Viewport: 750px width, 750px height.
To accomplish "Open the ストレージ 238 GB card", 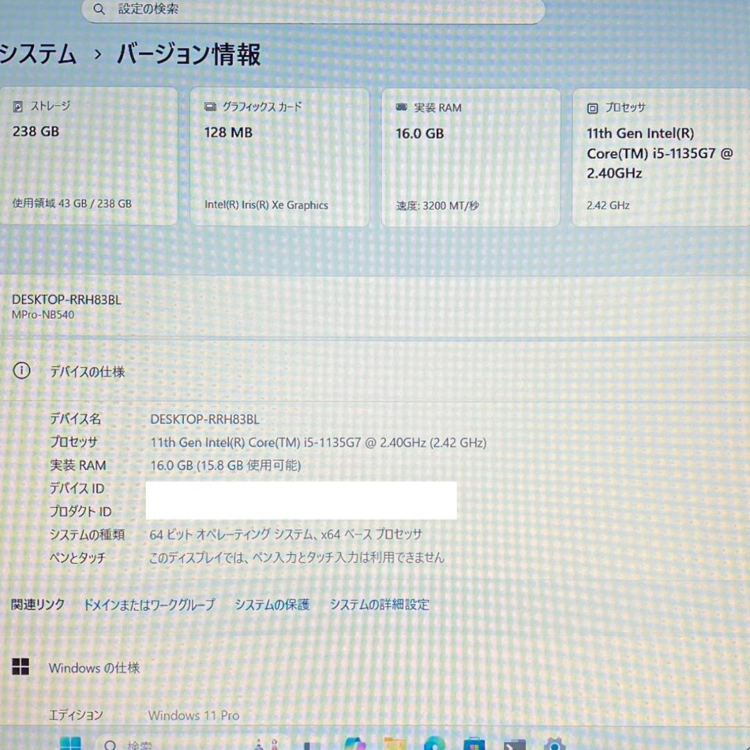I will 89,156.
